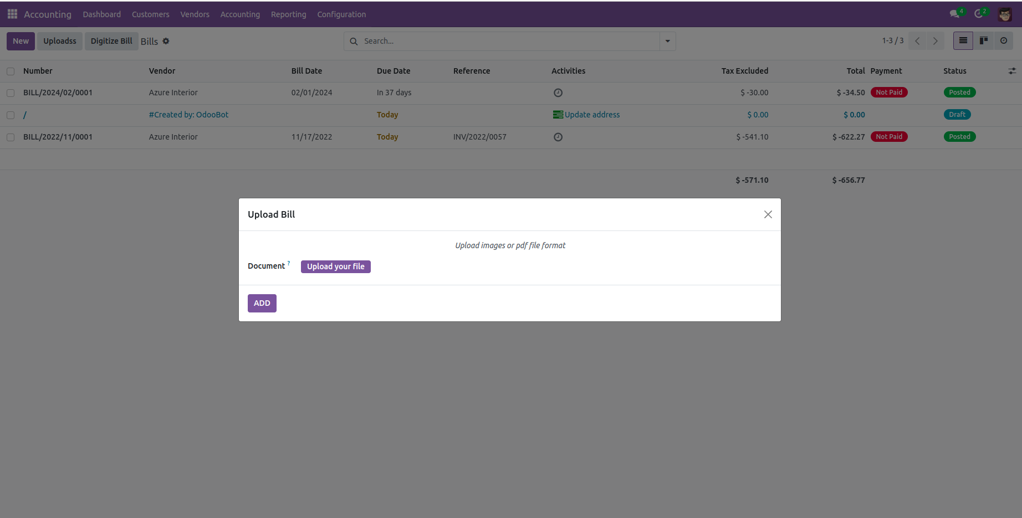Click total amount $ -622.27

[x=849, y=137]
